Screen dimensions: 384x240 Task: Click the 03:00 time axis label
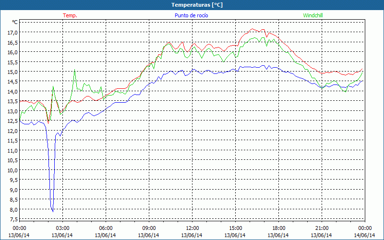pyautogui.click(x=62, y=228)
